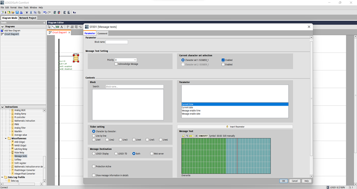Click the Message texts instruction icon in tree
357x189 pixels.
coord(12,156)
